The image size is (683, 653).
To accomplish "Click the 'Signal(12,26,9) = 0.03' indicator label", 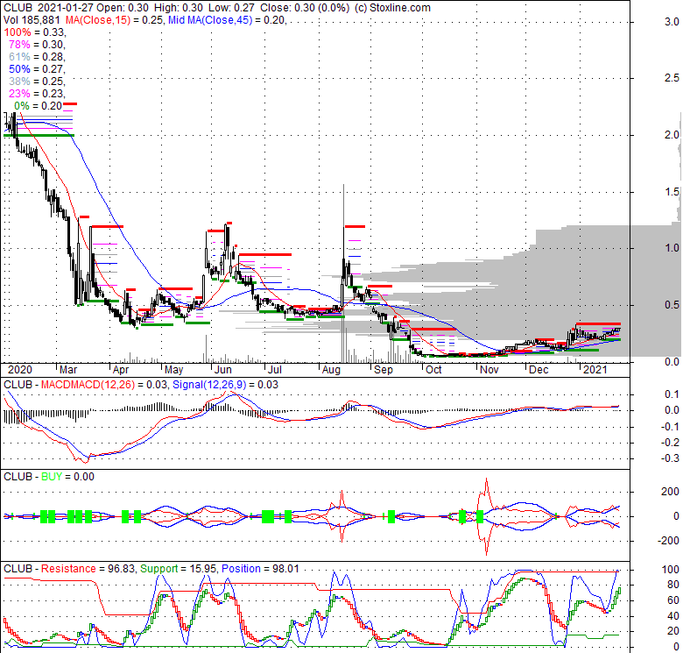I will 225,385.
